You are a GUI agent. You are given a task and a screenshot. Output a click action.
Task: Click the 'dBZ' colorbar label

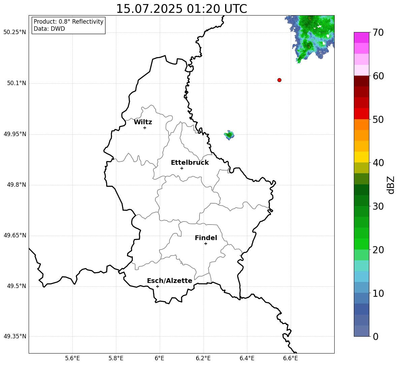tap(391, 185)
